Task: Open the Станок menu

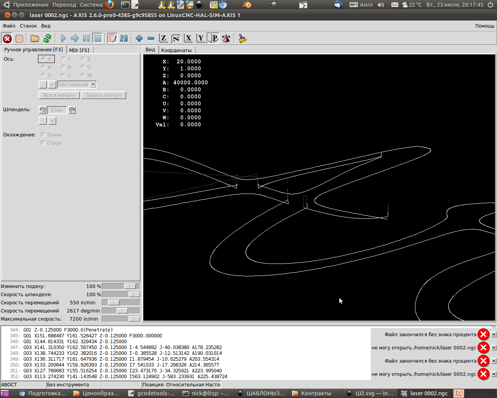Action: [x=28, y=26]
